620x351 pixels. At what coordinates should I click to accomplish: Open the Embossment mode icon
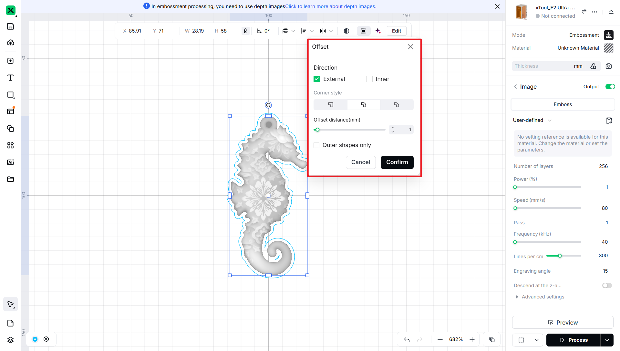pyautogui.click(x=608, y=35)
